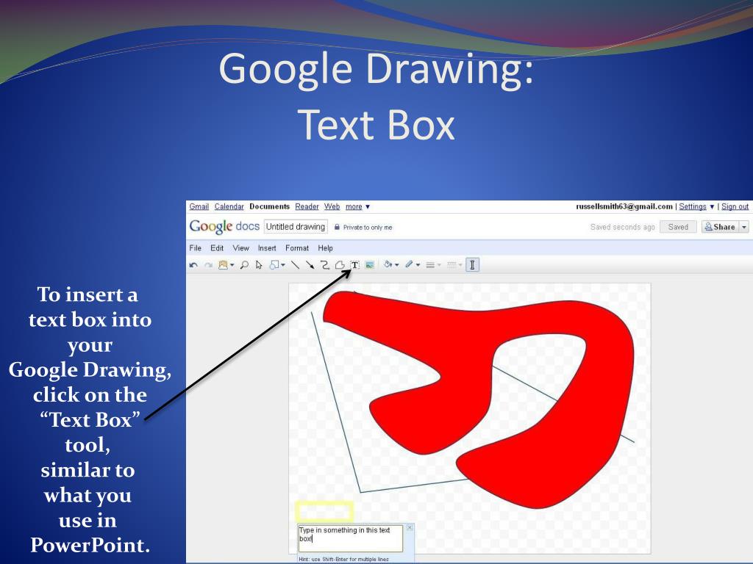This screenshot has height=564, width=753.
Task: Open the Settings link
Action: (x=693, y=206)
